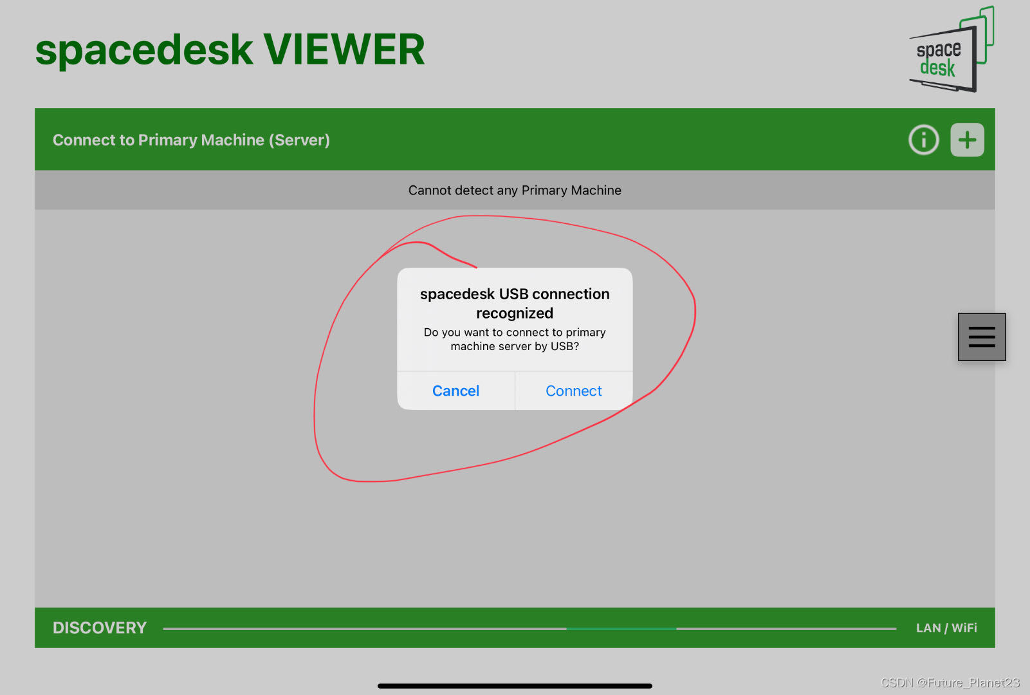This screenshot has width=1030, height=695.
Task: Click the spacedesk VIEWER title
Action: point(230,50)
